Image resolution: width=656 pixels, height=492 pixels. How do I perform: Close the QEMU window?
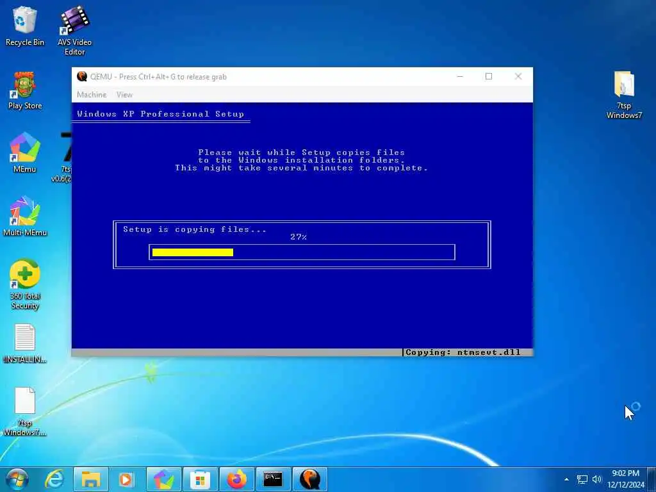[518, 77]
